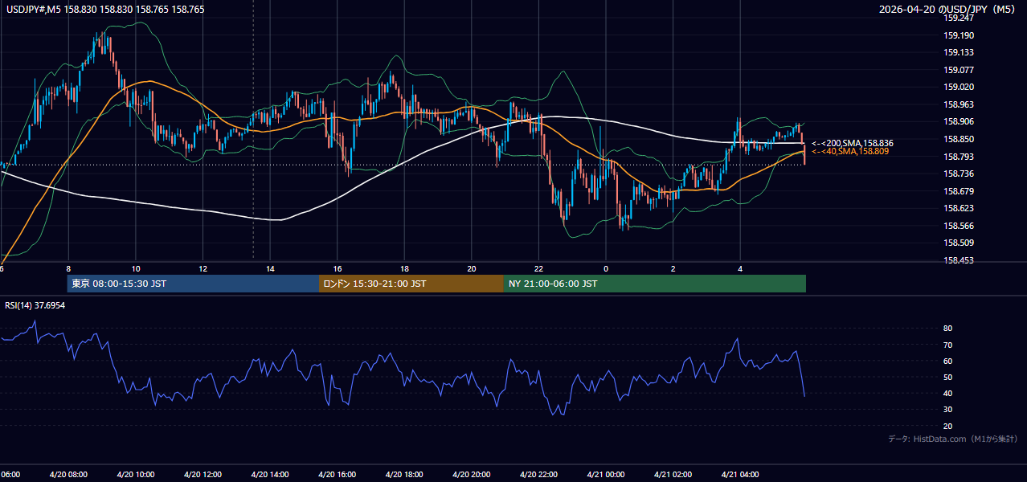Screen dimensions: 1027x482
Task: Click price axis value 158.623
Action: coord(959,209)
